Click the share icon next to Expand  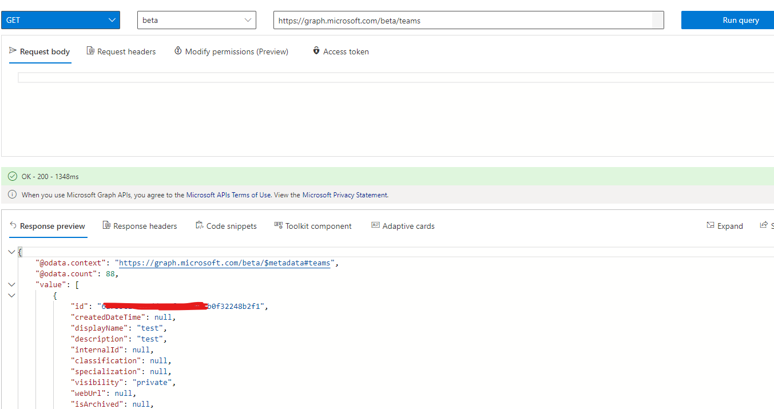click(763, 225)
